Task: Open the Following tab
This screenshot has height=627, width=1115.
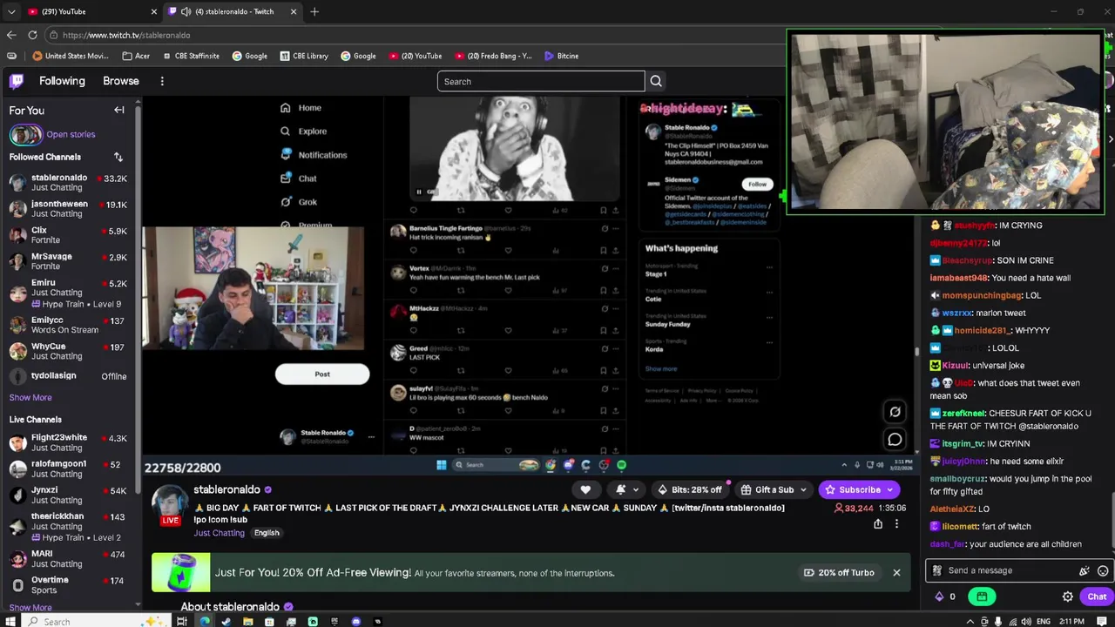Action: click(x=62, y=81)
